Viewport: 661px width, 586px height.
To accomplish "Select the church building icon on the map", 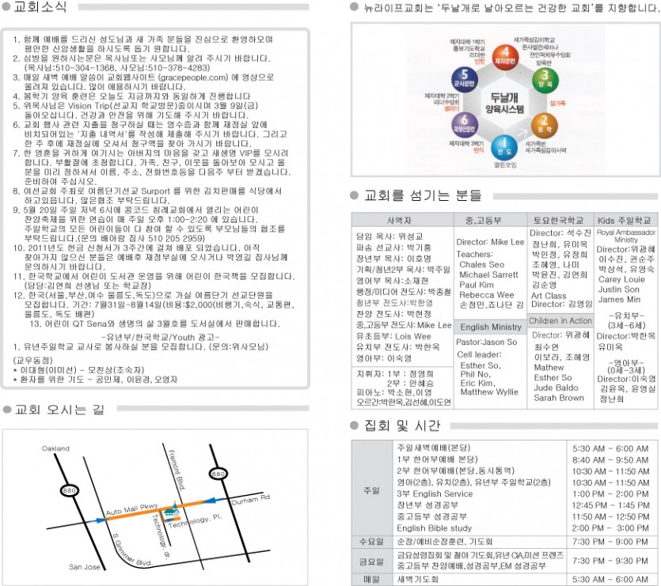I will pyautogui.click(x=170, y=510).
